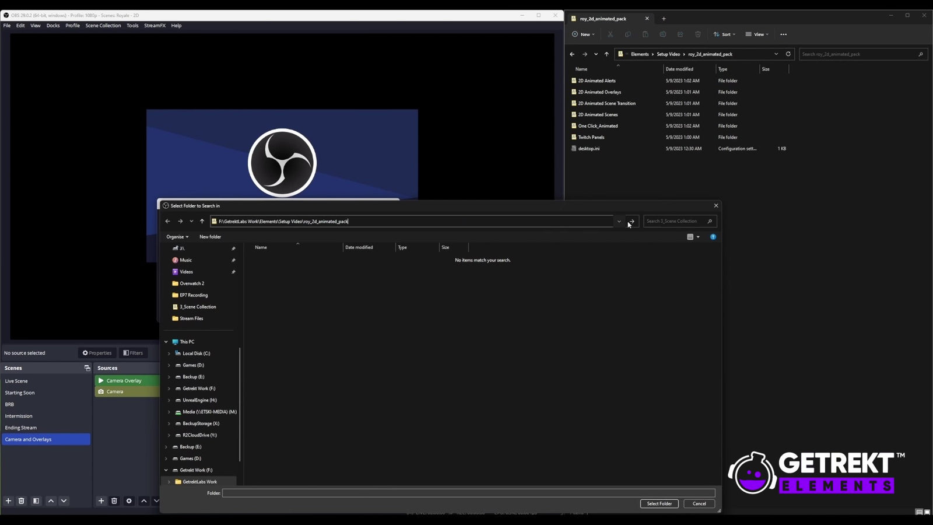
Task: Click the Add Source plus button
Action: point(101,501)
